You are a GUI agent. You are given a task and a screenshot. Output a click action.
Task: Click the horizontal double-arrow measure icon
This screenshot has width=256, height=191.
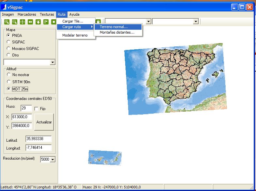(30, 22)
